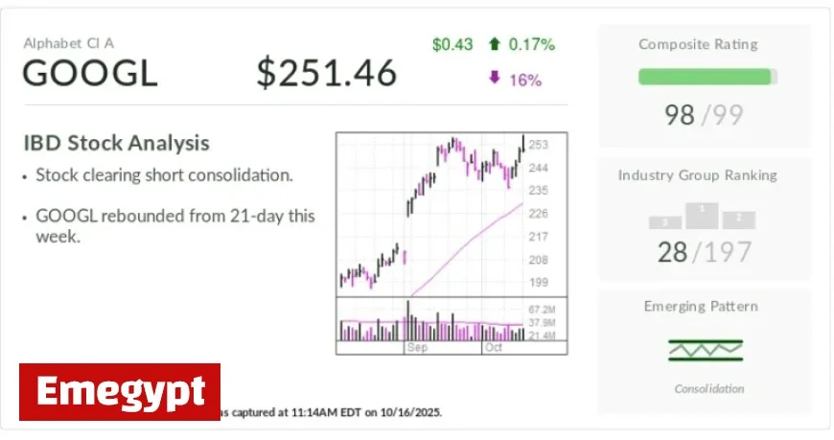Click the Consolidation pattern icon
Screen dimensions: 834x440
706,351
